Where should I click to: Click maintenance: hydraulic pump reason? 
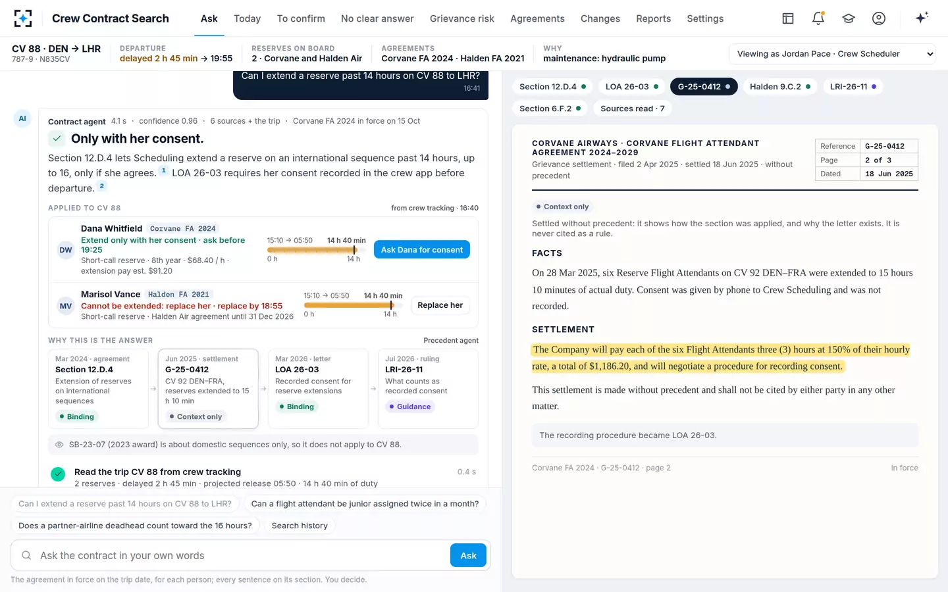[x=604, y=59]
